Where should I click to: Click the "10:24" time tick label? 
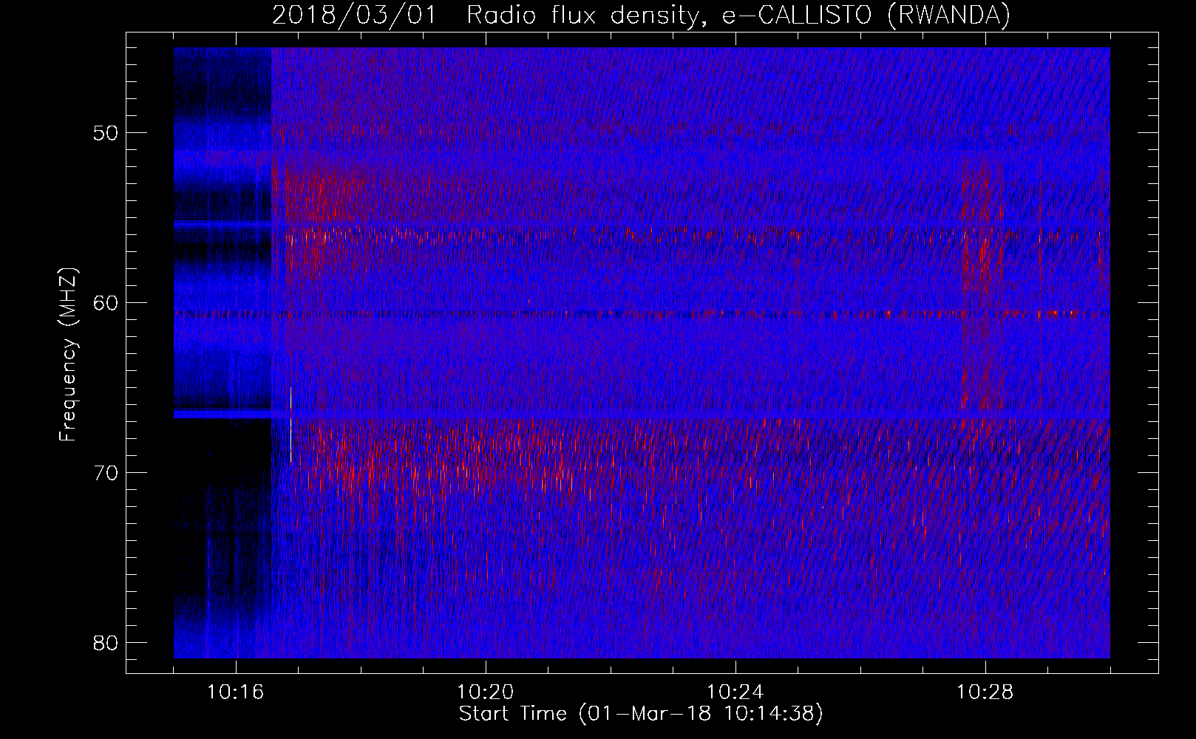(735, 692)
